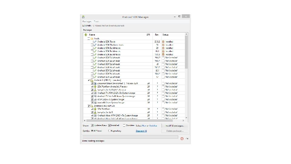This screenshot has width=291, height=164.
Task: Click flask icon of Samples for SDK under Android 4.4W
Action: point(95,112)
